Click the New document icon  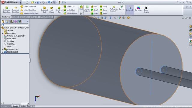[27, 2]
